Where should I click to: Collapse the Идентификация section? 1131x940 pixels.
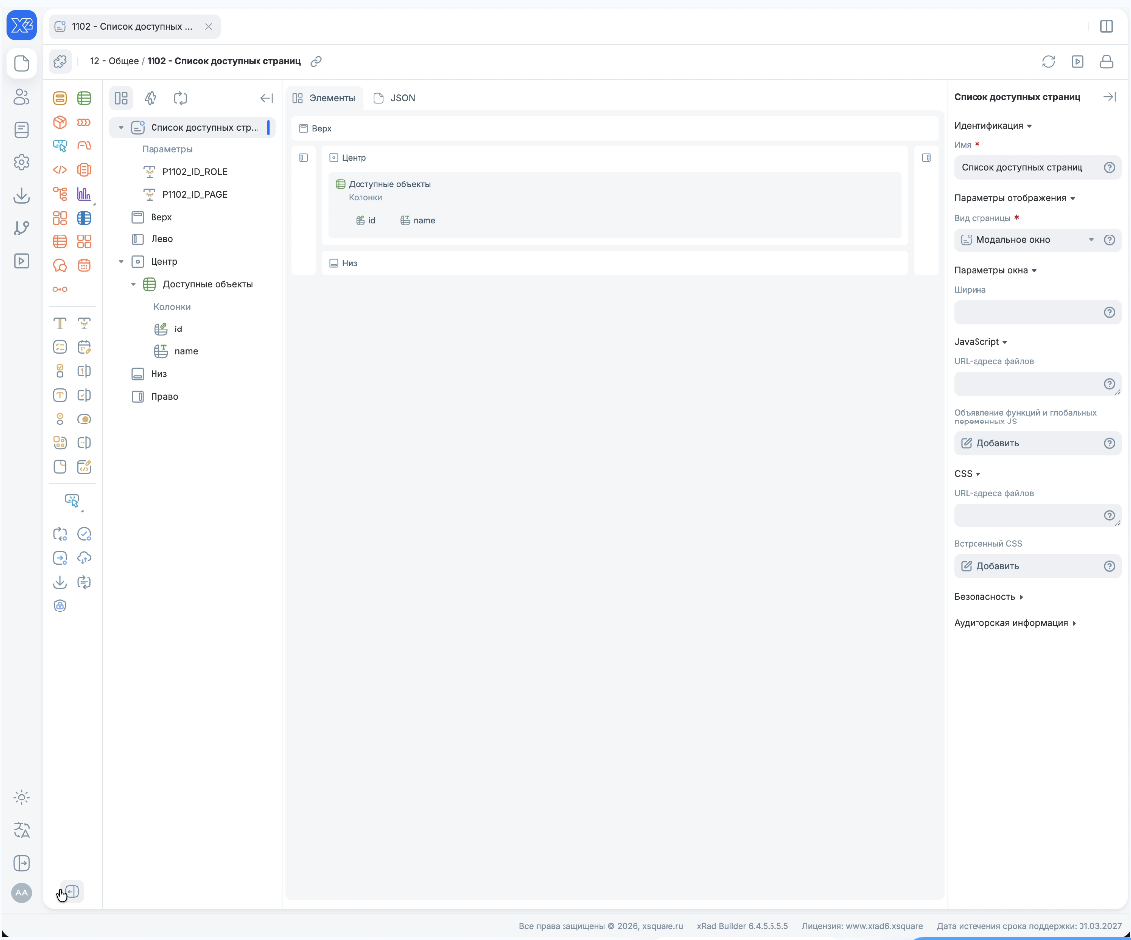[992, 126]
